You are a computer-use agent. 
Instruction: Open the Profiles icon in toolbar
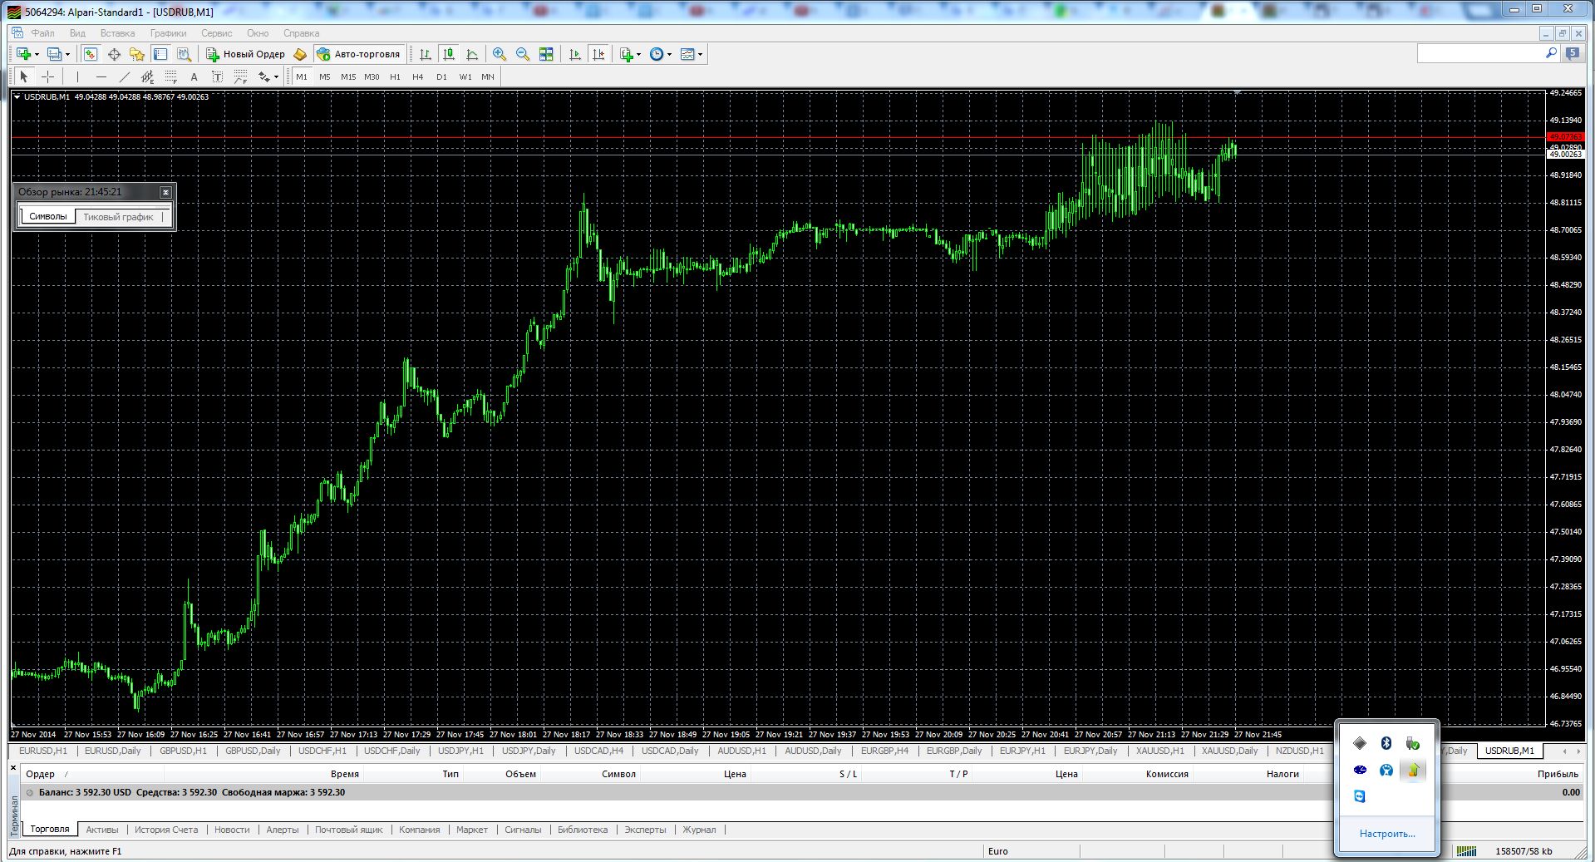[x=54, y=54]
